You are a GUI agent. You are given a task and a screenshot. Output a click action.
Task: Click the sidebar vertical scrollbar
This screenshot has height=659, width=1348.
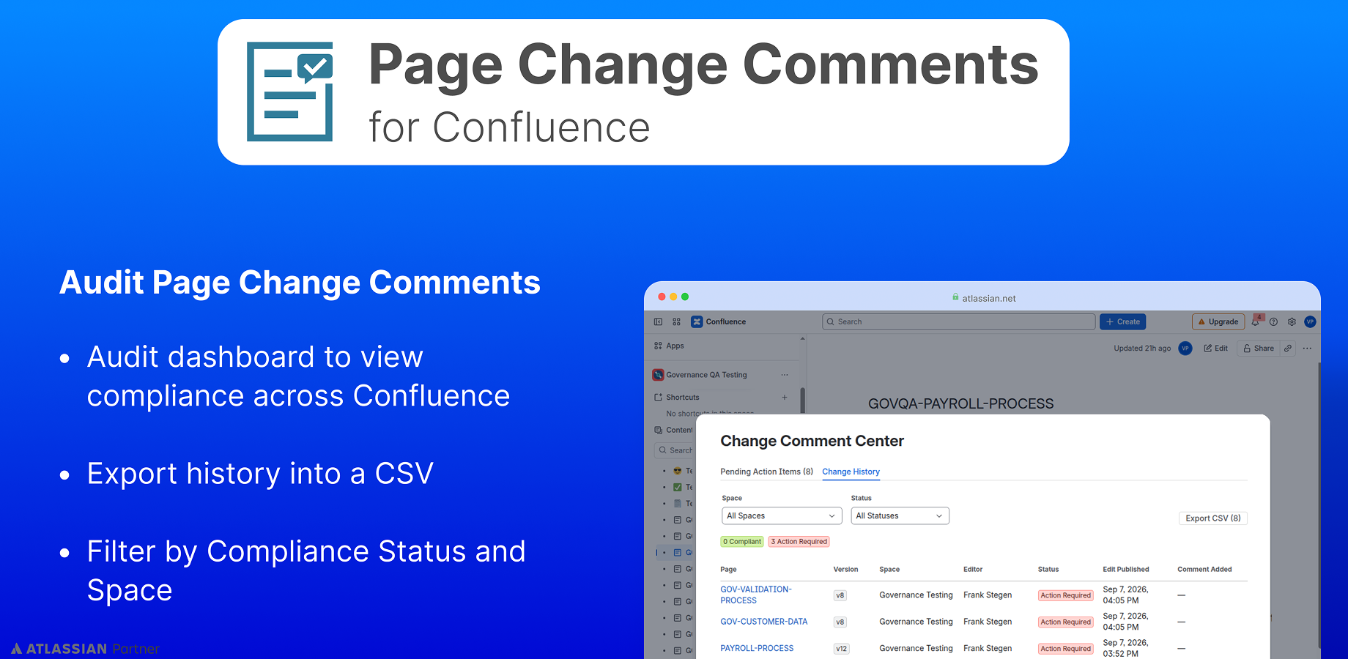(802, 401)
